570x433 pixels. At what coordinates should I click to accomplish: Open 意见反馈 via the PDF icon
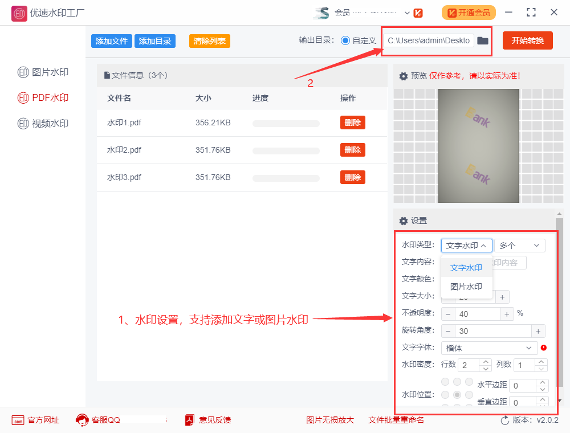(188, 420)
